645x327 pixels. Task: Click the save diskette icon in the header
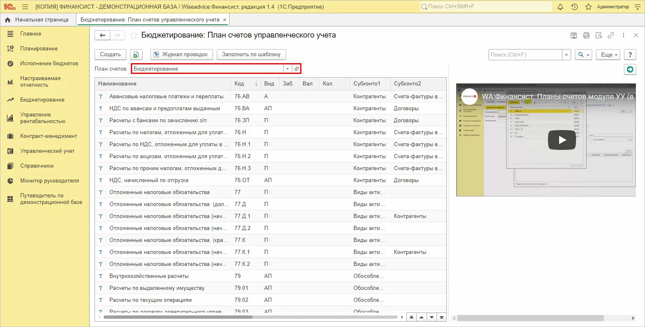point(574,36)
